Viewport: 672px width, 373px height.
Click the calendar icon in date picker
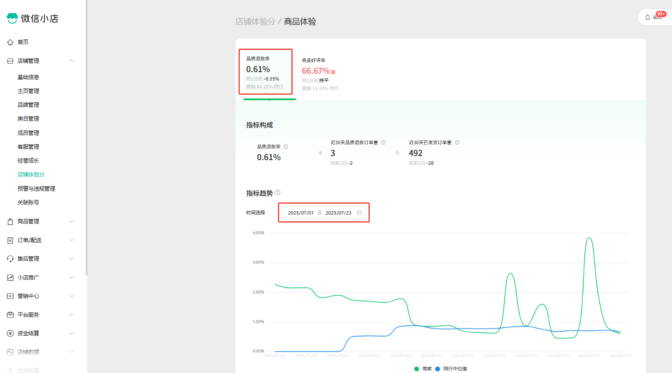click(x=359, y=213)
